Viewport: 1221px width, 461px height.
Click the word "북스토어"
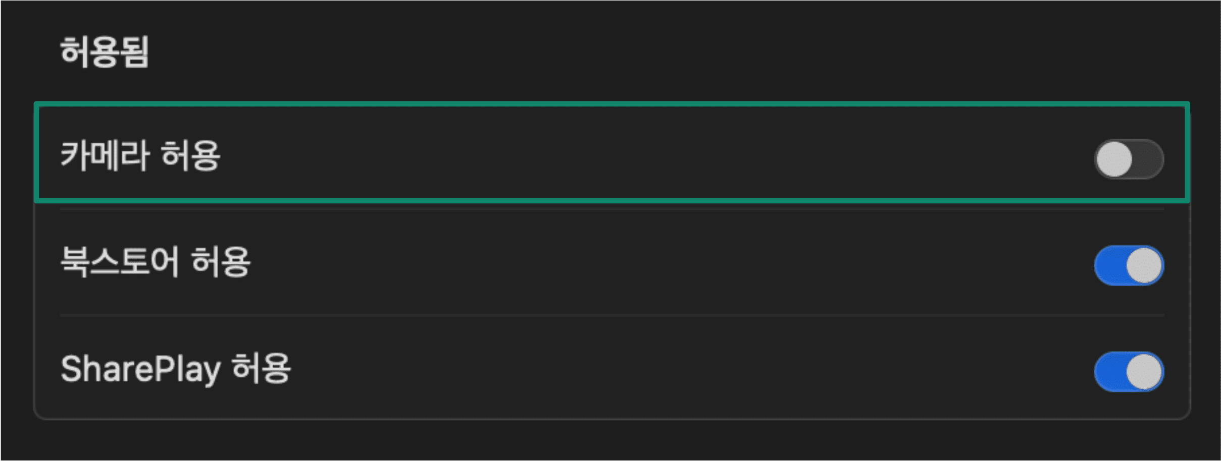click(x=119, y=262)
